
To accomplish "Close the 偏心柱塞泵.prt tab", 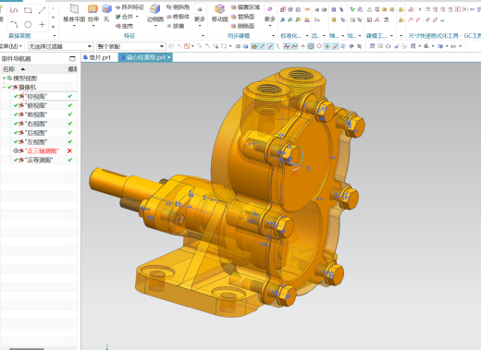I will [x=169, y=57].
